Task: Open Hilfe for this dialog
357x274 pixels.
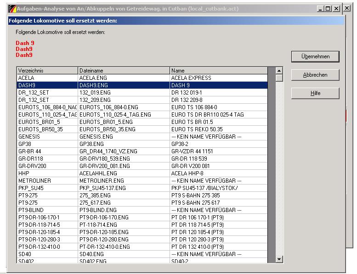Action: click(315, 93)
